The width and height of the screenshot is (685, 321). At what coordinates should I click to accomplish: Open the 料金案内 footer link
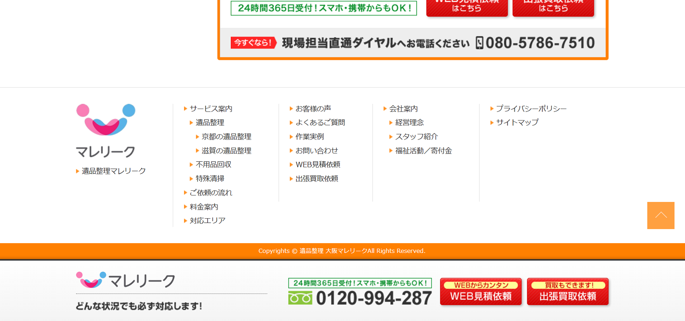(x=204, y=207)
